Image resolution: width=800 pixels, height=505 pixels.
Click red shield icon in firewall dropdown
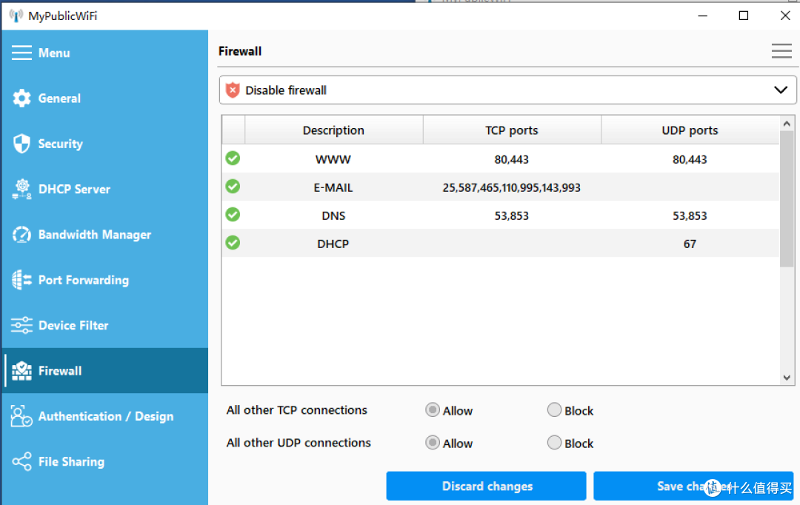click(x=233, y=90)
